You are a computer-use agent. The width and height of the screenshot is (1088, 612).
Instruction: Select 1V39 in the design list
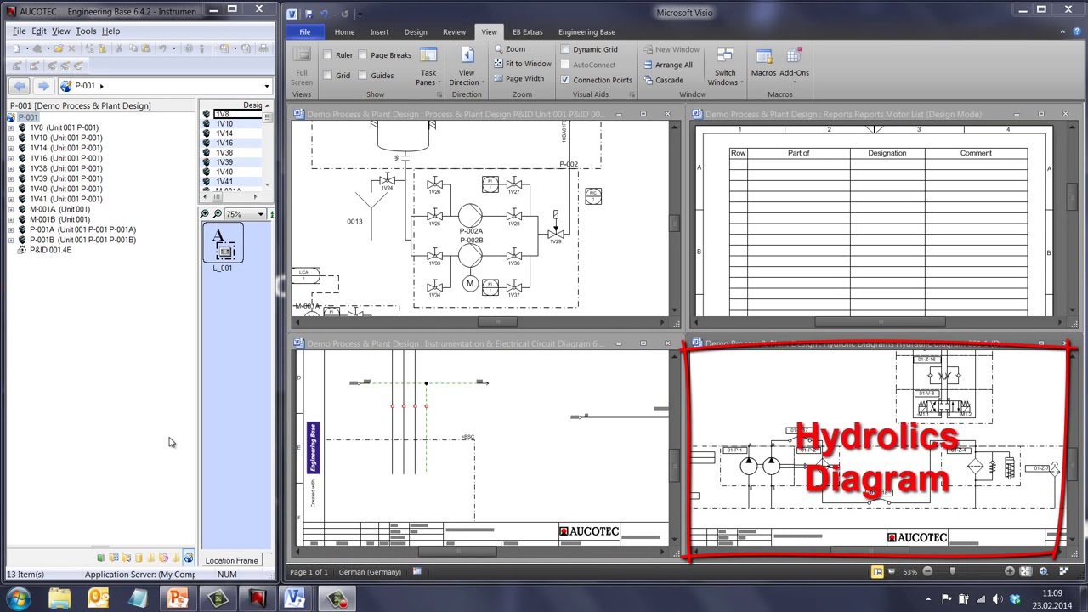click(224, 162)
